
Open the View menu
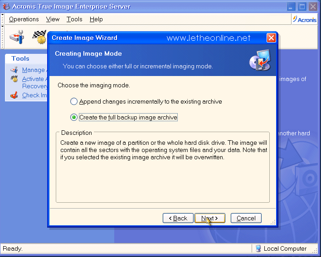click(53, 19)
